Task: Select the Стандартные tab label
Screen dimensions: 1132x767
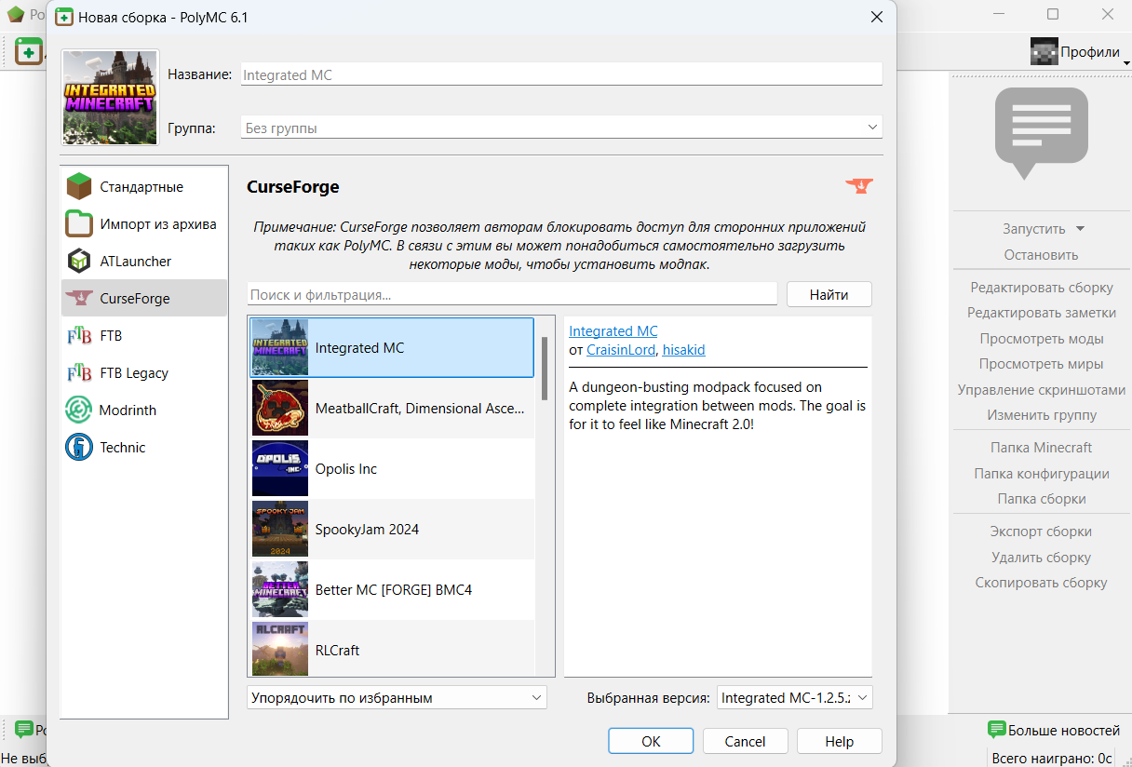Action: (x=141, y=186)
